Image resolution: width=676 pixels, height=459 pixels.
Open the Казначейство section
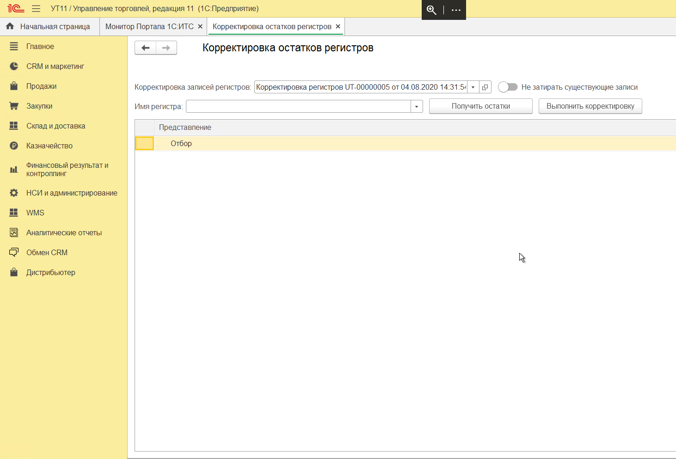click(49, 146)
